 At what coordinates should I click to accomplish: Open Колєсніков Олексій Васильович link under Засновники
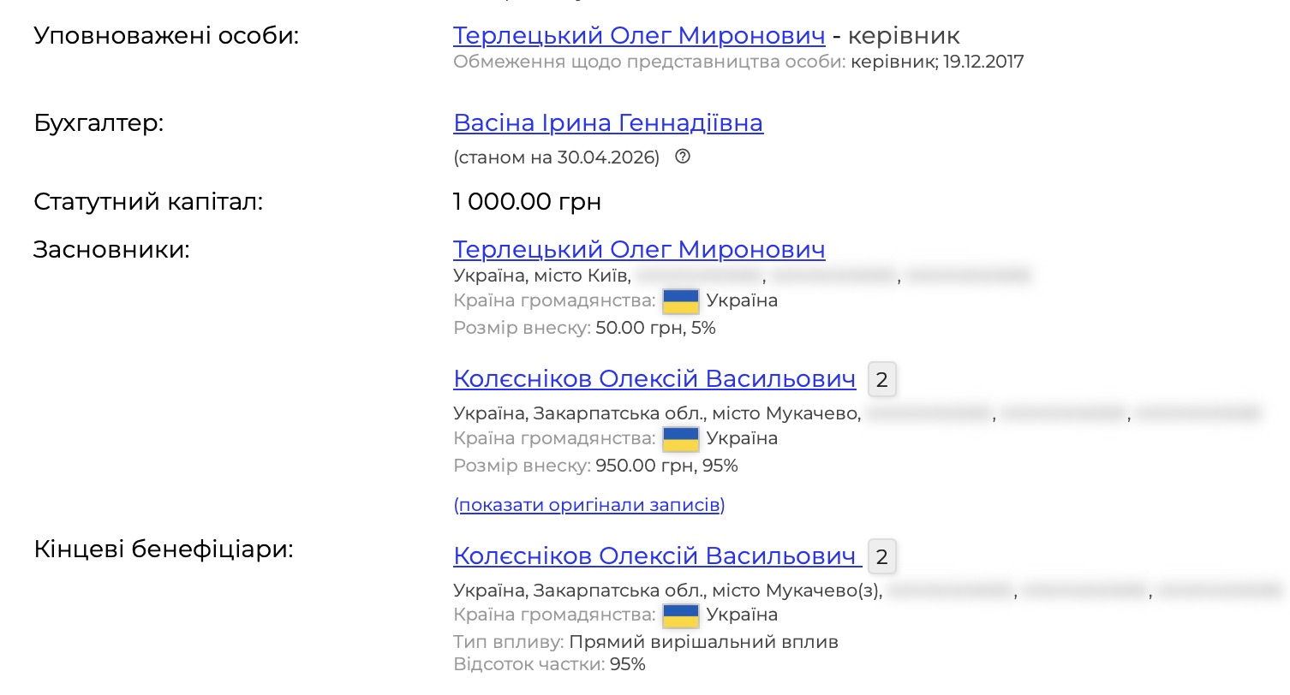click(x=654, y=379)
